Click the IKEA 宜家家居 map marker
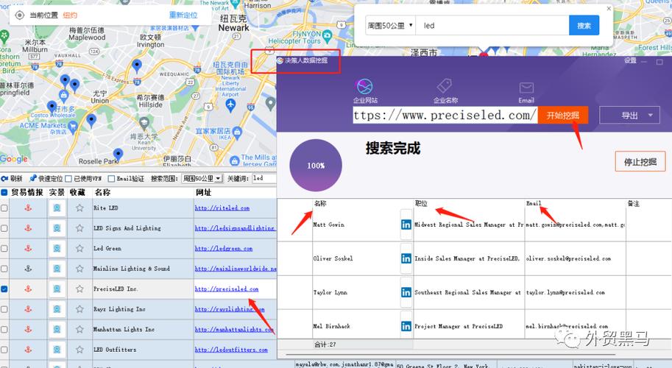This screenshot has height=368, width=672. click(x=238, y=132)
